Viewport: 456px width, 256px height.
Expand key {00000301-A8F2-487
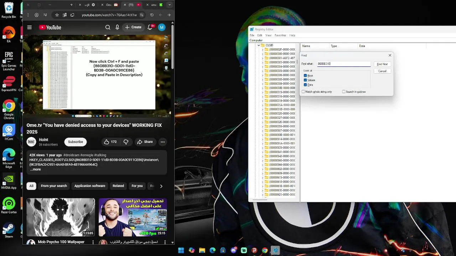[263, 58]
